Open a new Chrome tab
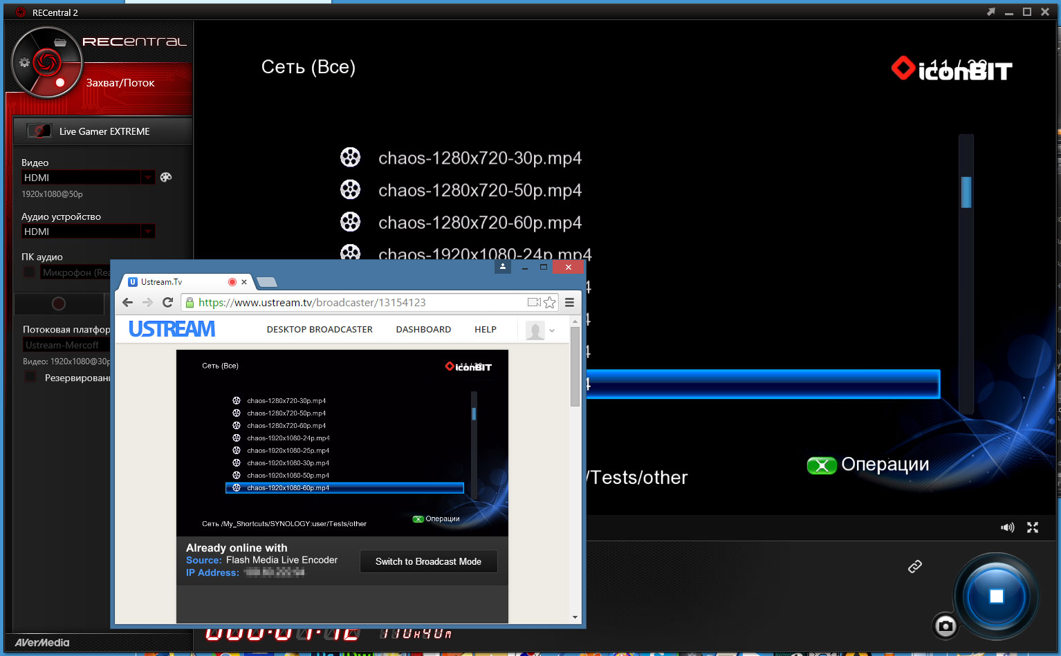Screen dimensions: 1061x656 [x=266, y=281]
